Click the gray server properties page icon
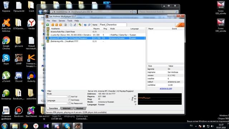 tap(65, 25)
